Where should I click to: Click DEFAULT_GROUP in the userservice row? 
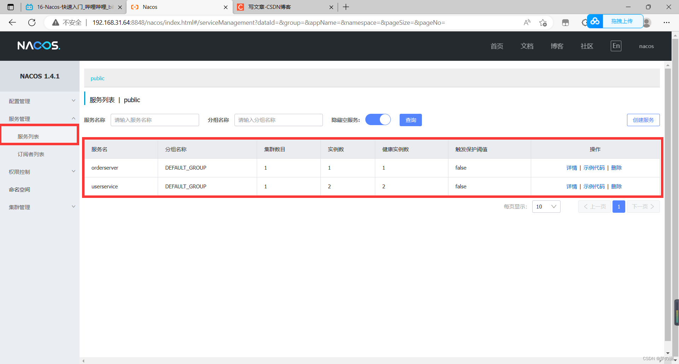coord(186,187)
